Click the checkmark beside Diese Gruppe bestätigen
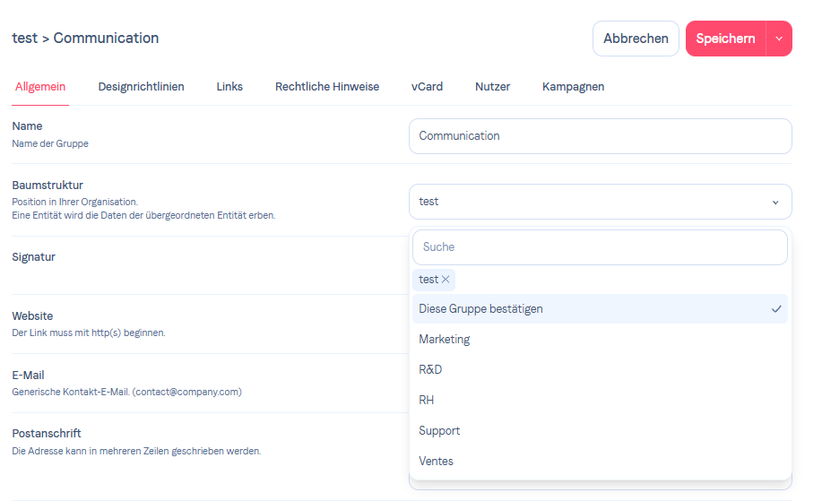This screenshot has height=501, width=822. (x=776, y=309)
